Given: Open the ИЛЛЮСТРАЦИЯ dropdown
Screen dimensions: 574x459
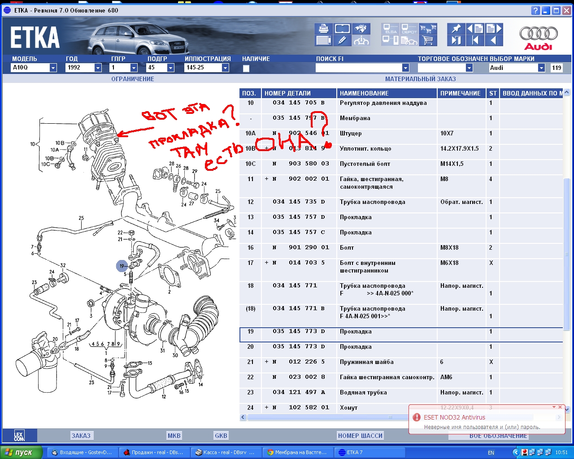Looking at the screenshot, I should coord(225,68).
